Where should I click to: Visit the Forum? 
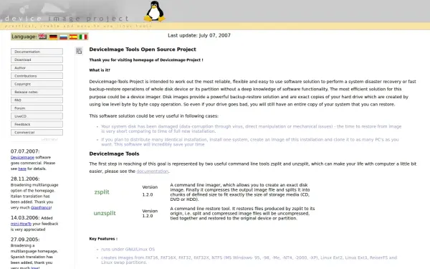pos(37,108)
